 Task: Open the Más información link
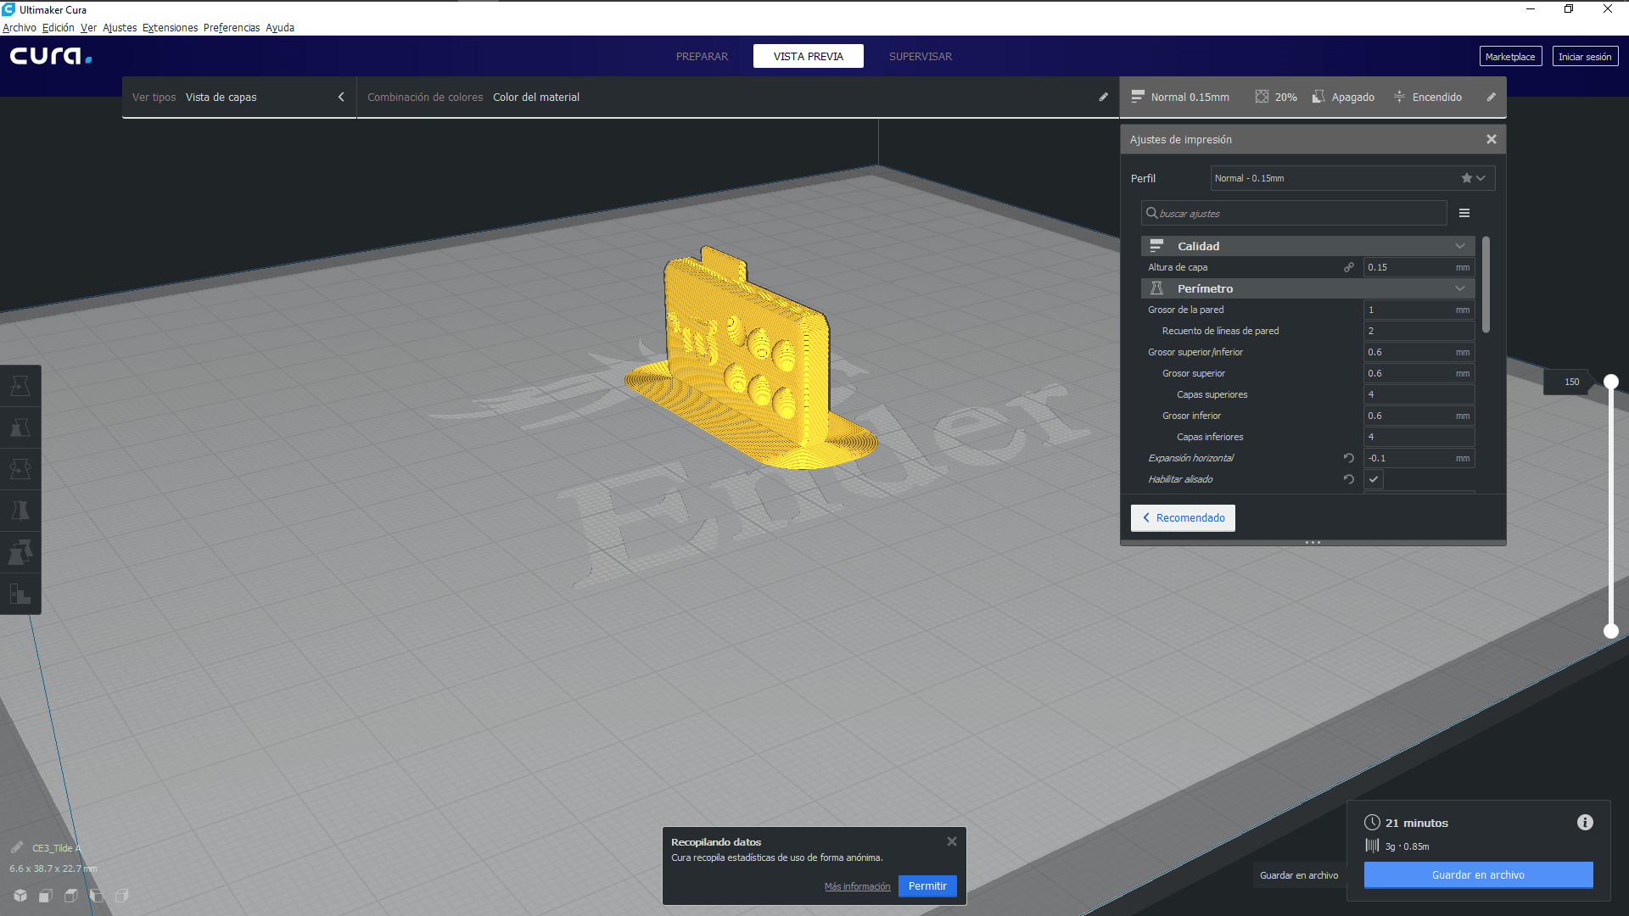pos(857,887)
